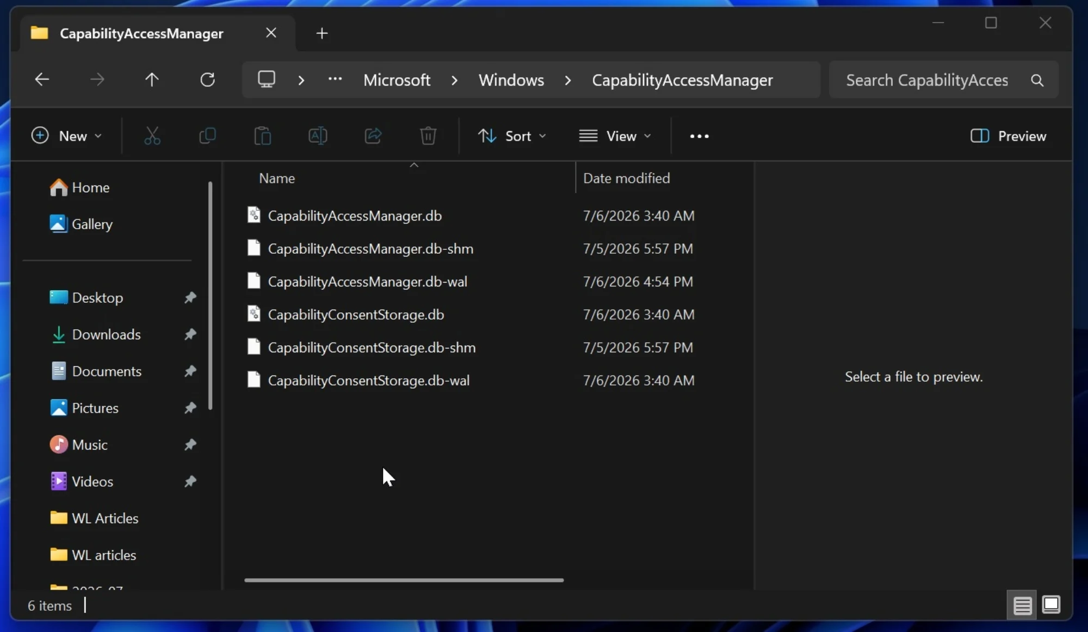Image resolution: width=1088 pixels, height=632 pixels.
Task: Click the Paste clipboard icon
Action: 263,136
